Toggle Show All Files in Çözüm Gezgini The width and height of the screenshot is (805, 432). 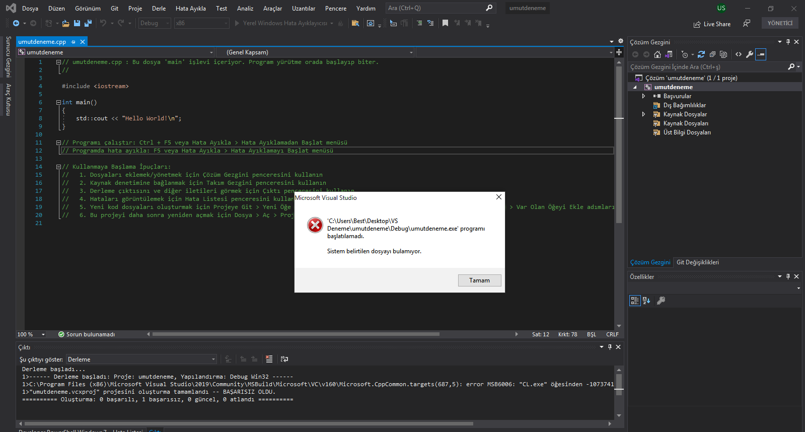(x=723, y=54)
